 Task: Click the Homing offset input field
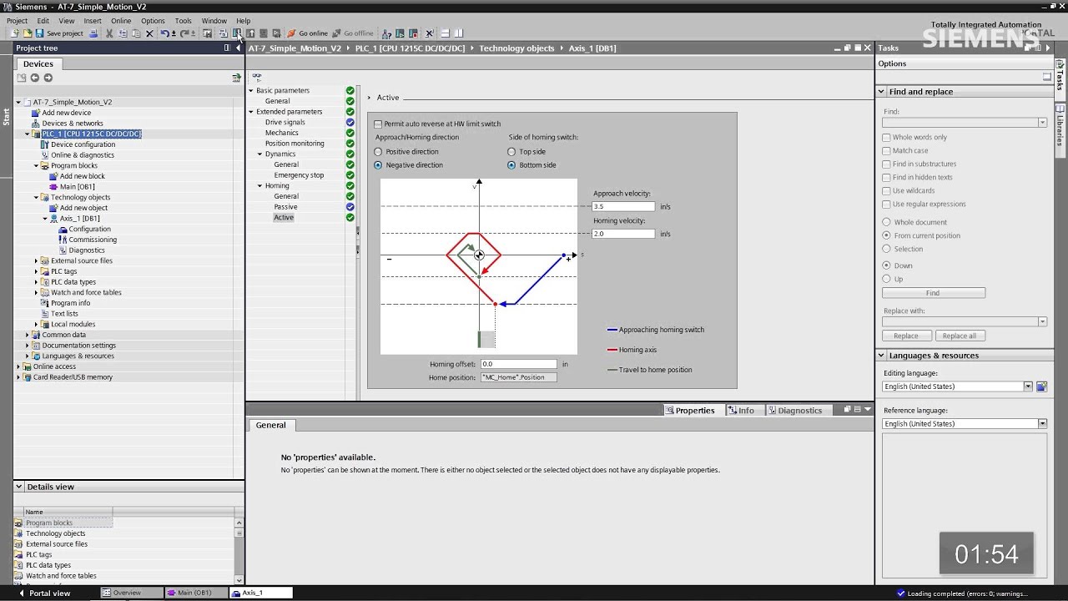[x=518, y=364]
